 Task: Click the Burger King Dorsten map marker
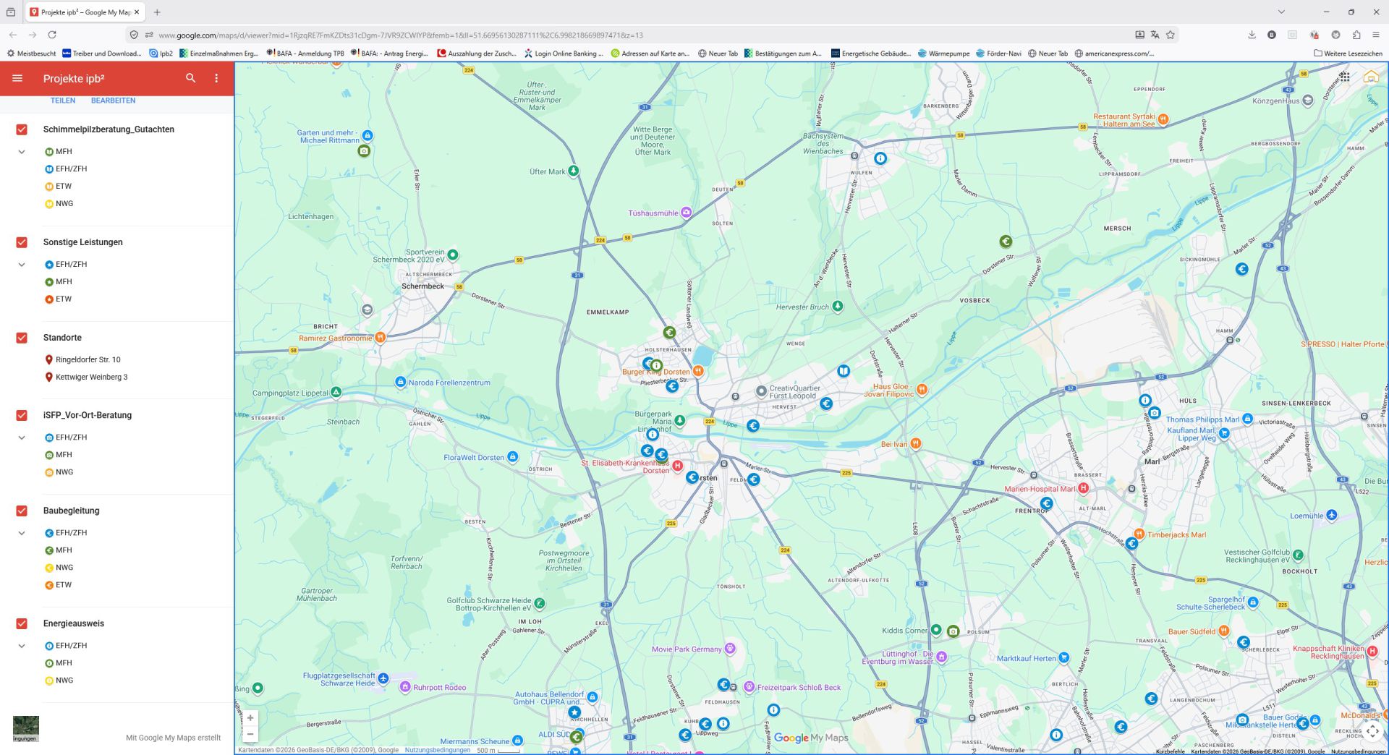point(698,371)
